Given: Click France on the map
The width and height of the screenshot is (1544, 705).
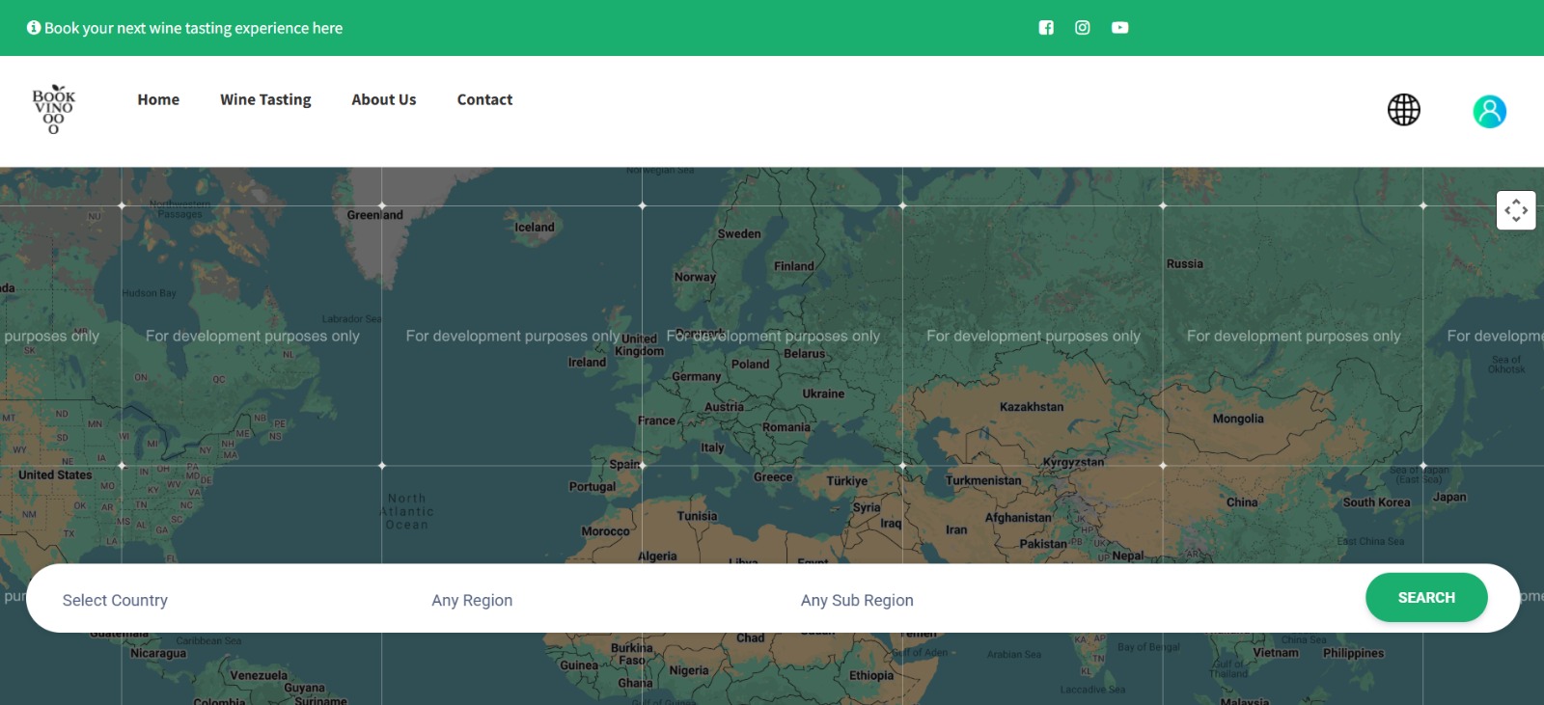Looking at the screenshot, I should (656, 420).
